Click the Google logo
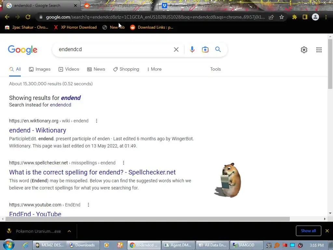333x250 pixels. coord(22,50)
